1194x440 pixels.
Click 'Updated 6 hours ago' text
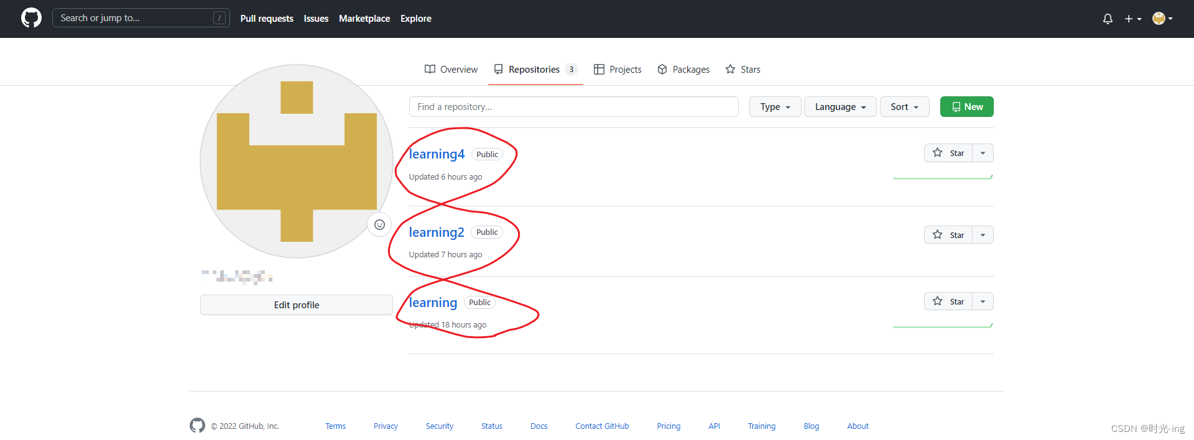[446, 177]
